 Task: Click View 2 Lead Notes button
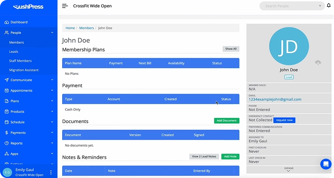point(204,156)
